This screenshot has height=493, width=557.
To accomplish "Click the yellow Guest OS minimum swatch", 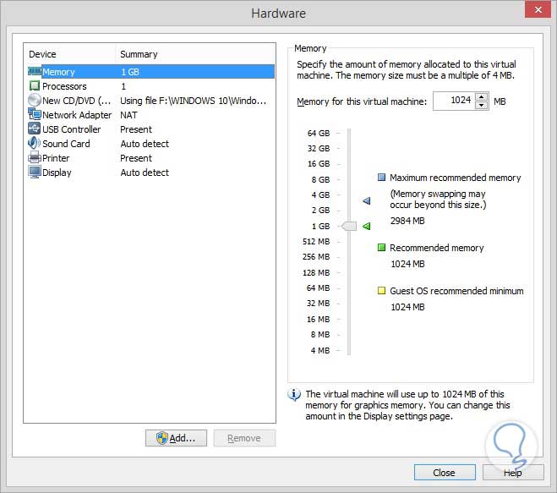I will click(x=381, y=290).
